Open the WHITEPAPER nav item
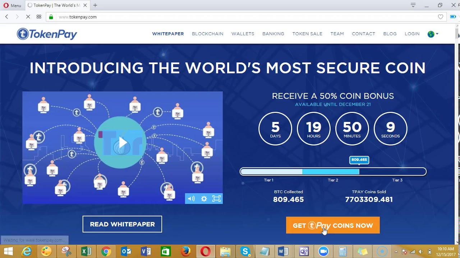This screenshot has height=258, width=460. 168,34
